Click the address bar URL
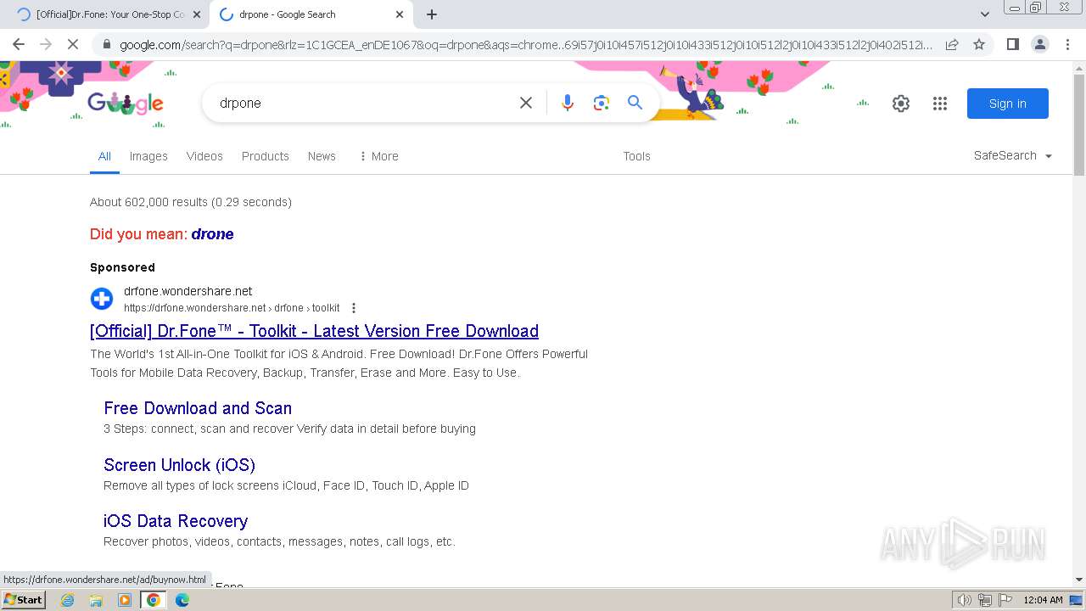Screen dimensions: 1086x611 tap(526, 45)
